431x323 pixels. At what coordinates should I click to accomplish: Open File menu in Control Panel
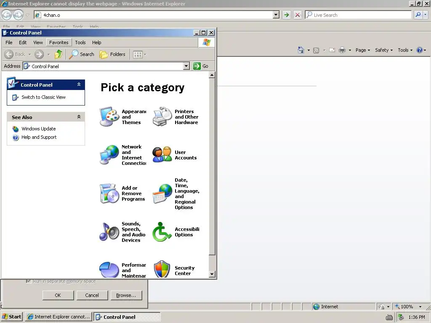9,42
